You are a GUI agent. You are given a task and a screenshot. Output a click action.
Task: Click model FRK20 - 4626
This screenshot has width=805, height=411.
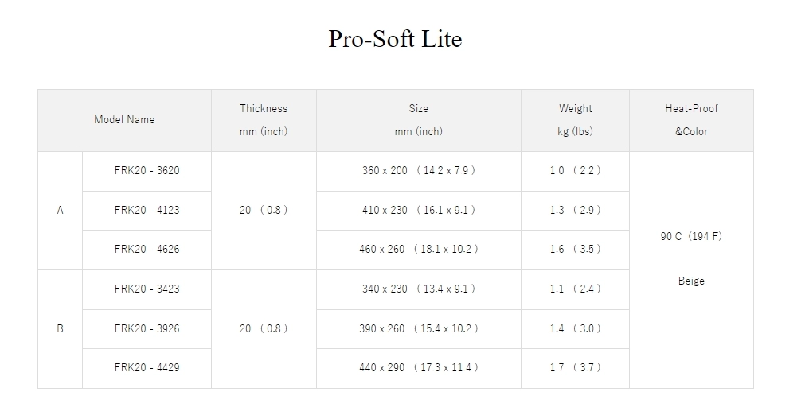[147, 250]
